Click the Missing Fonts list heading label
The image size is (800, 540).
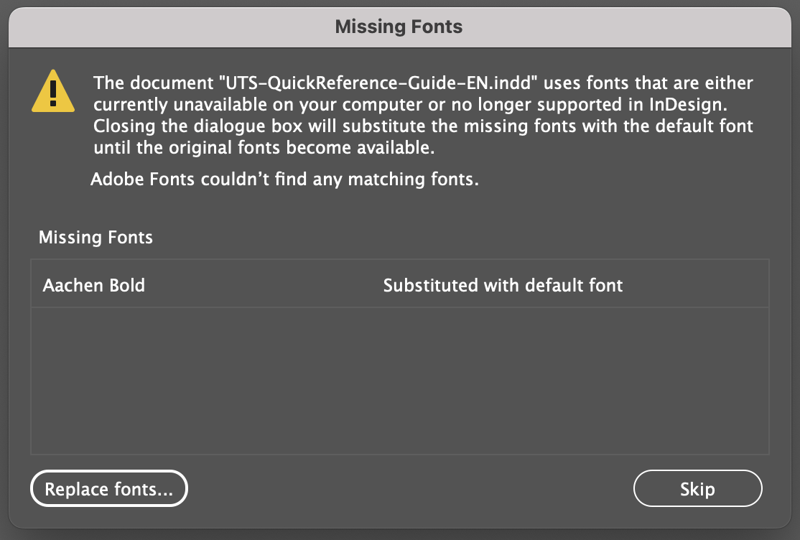point(96,237)
